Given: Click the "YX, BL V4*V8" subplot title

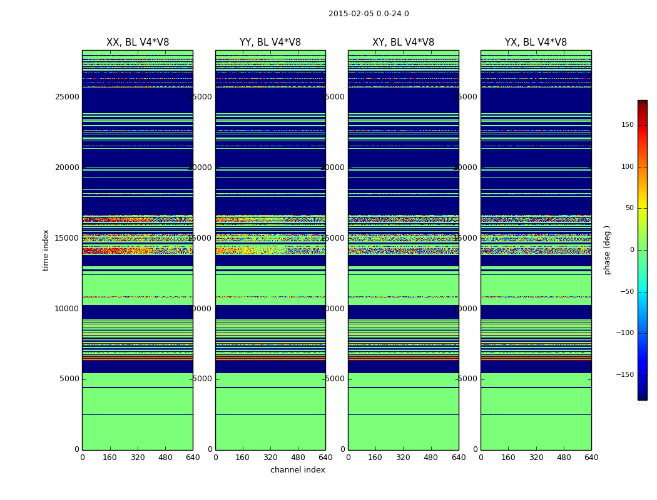Looking at the screenshot, I should (536, 42).
